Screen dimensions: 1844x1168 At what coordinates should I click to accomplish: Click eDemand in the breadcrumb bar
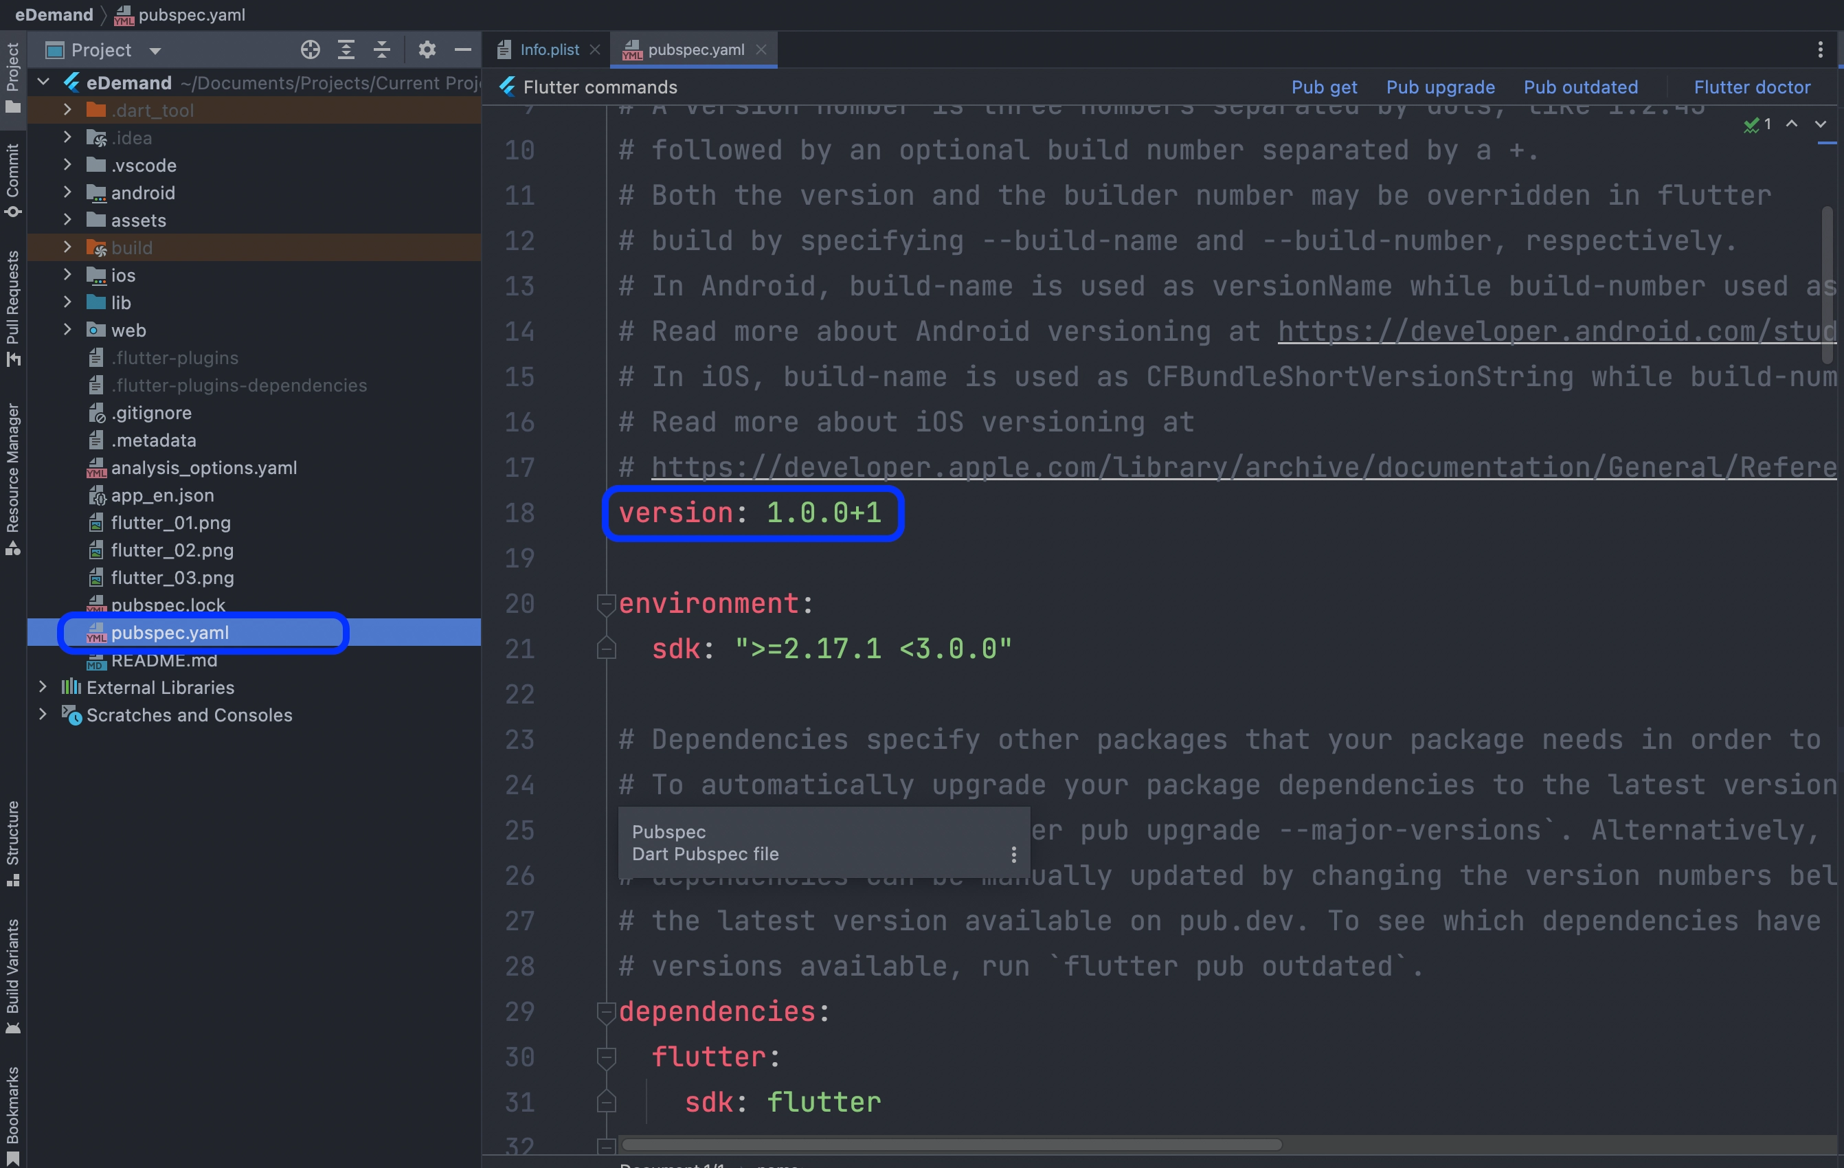tap(54, 14)
